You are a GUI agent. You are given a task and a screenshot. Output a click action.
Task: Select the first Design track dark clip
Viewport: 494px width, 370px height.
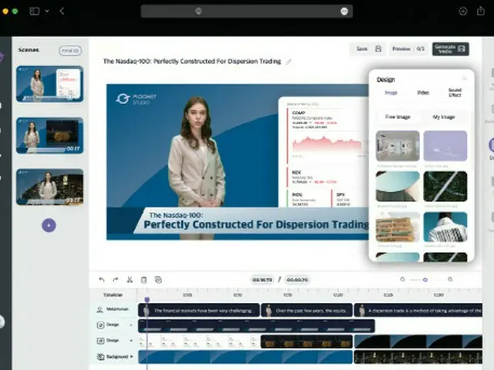coord(256,326)
